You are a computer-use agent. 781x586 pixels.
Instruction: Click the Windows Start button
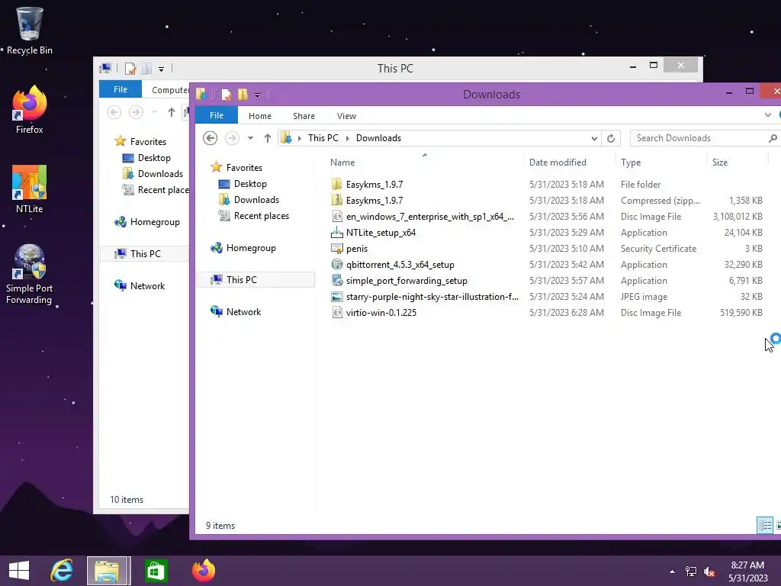point(19,571)
